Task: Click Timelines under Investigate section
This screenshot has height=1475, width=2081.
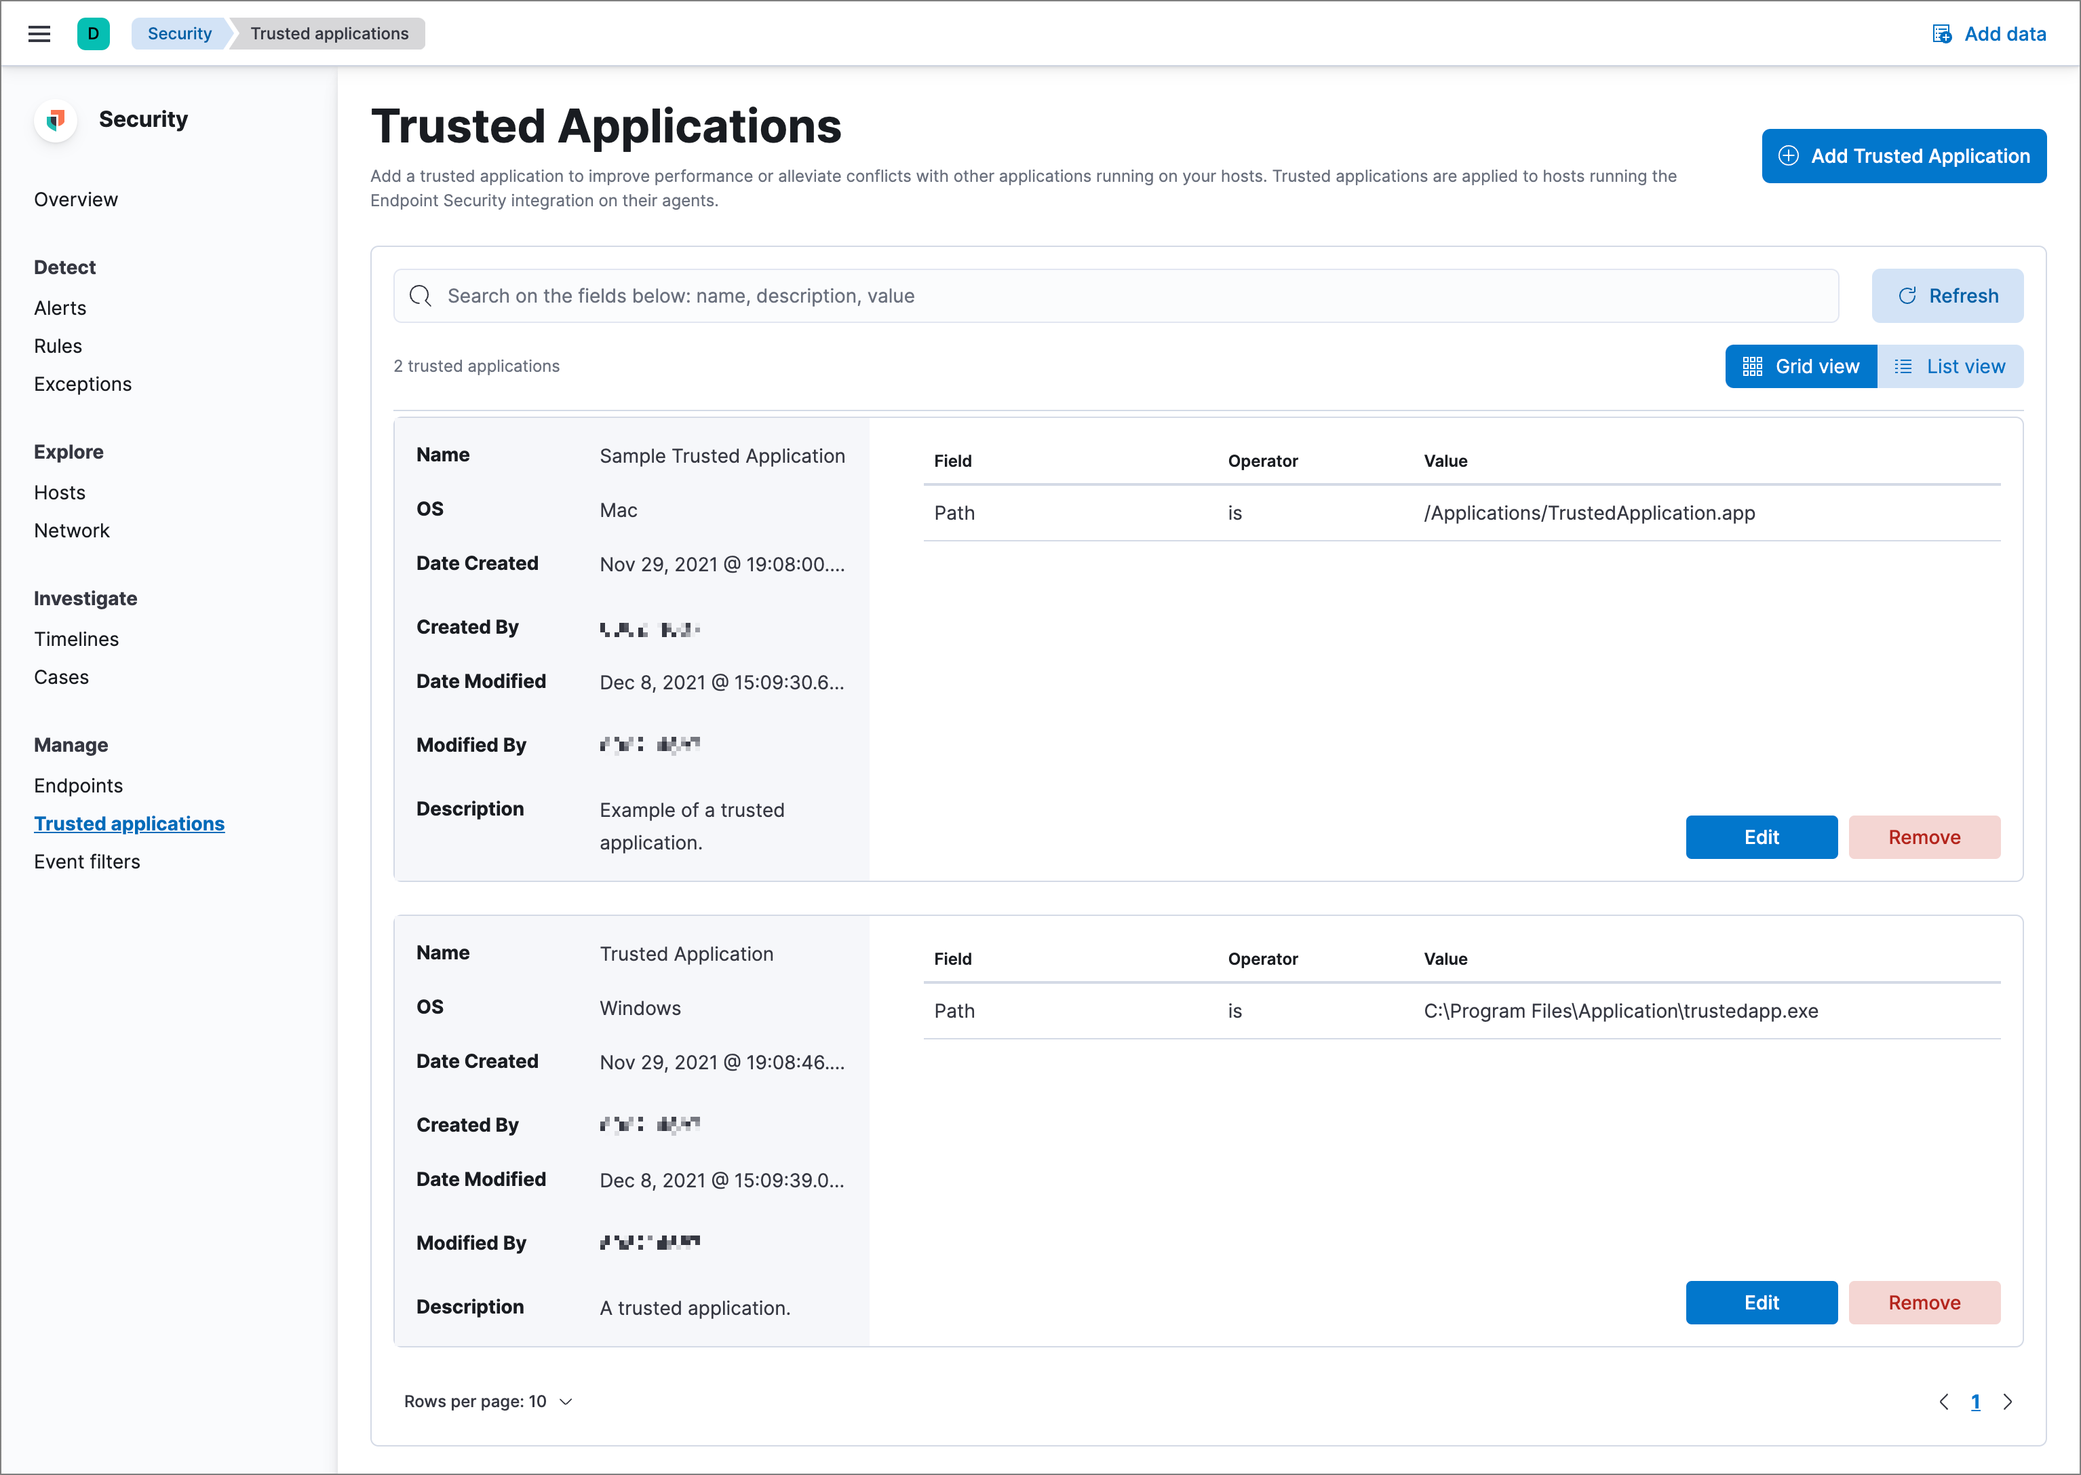Action: (x=77, y=637)
